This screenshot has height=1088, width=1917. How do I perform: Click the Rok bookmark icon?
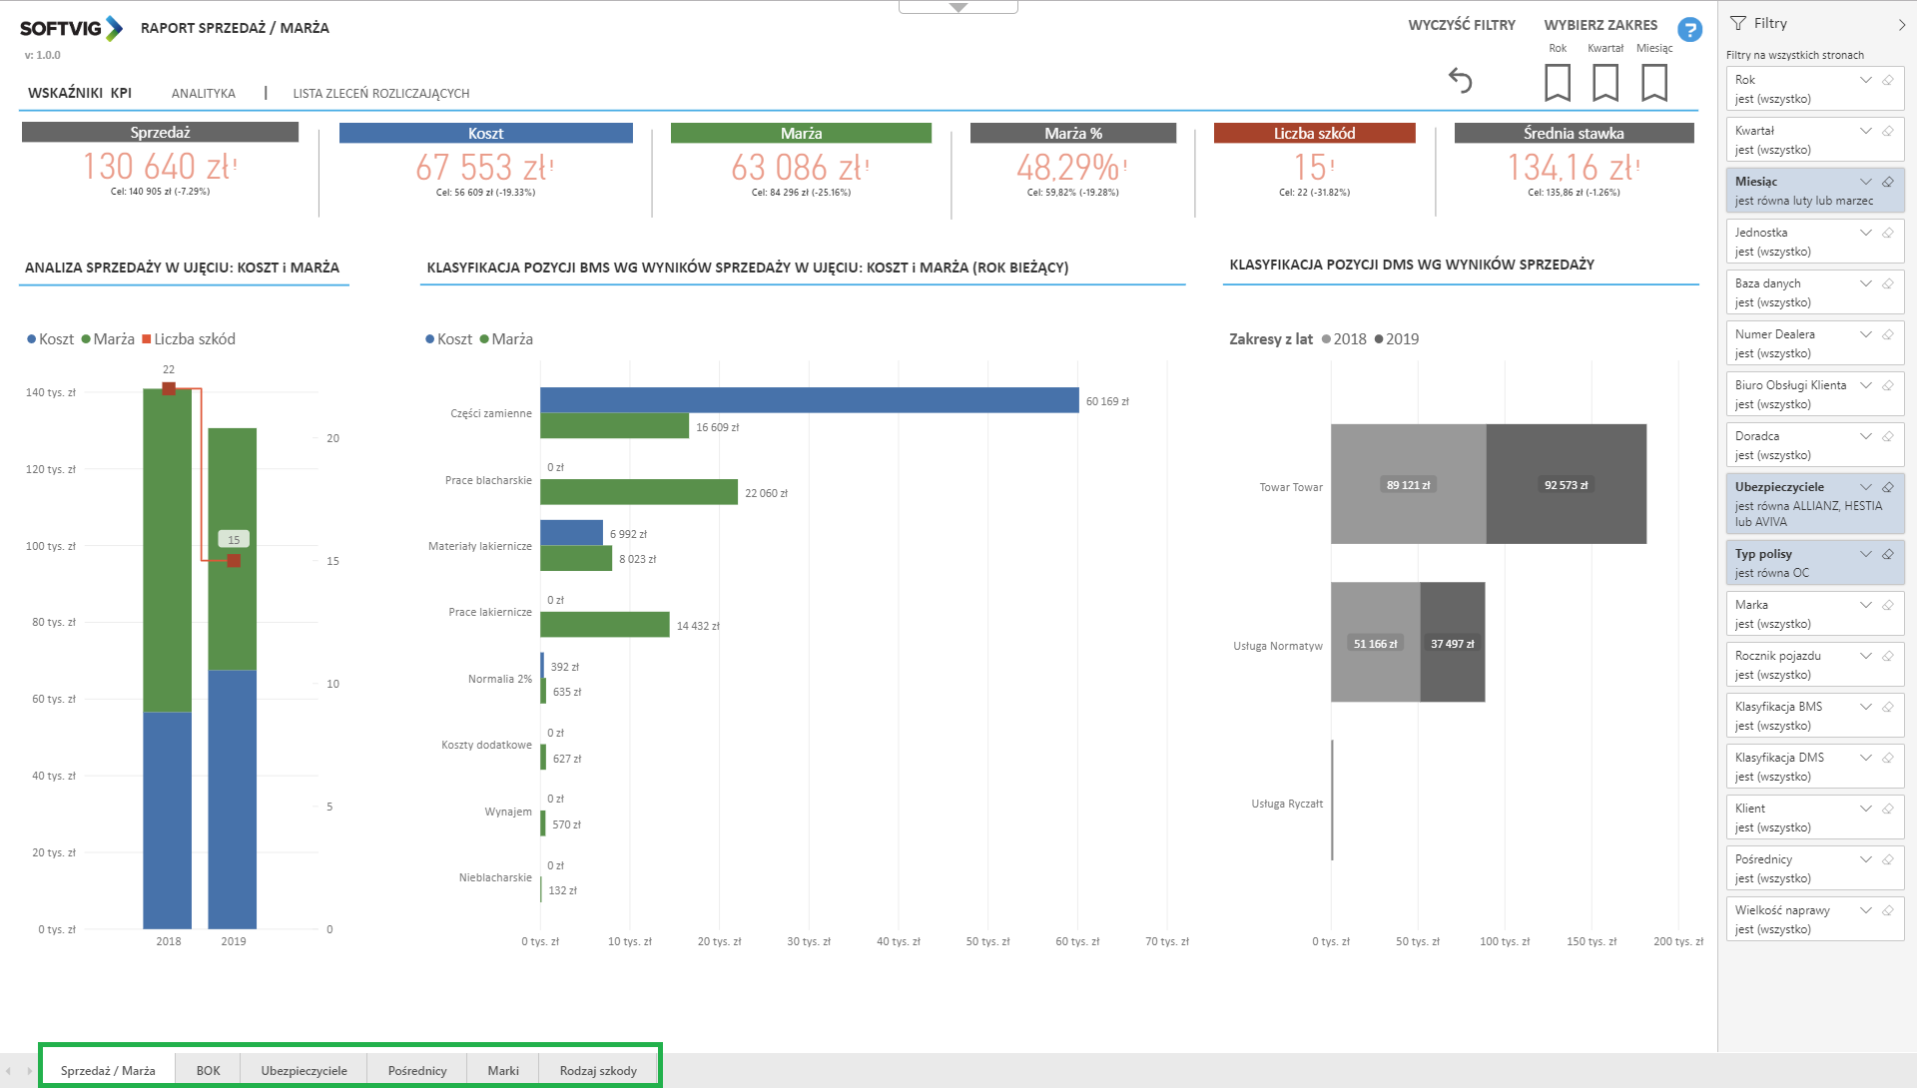click(x=1557, y=82)
